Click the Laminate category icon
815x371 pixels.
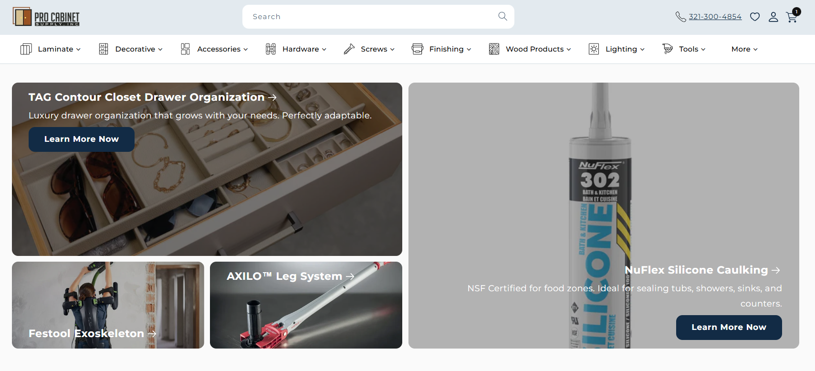(x=26, y=49)
